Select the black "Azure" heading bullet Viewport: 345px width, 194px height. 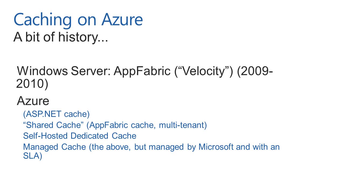click(x=33, y=101)
